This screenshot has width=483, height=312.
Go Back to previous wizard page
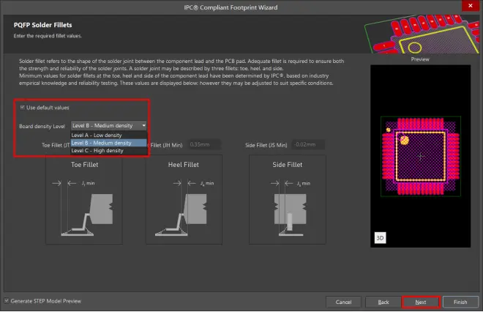click(383, 302)
